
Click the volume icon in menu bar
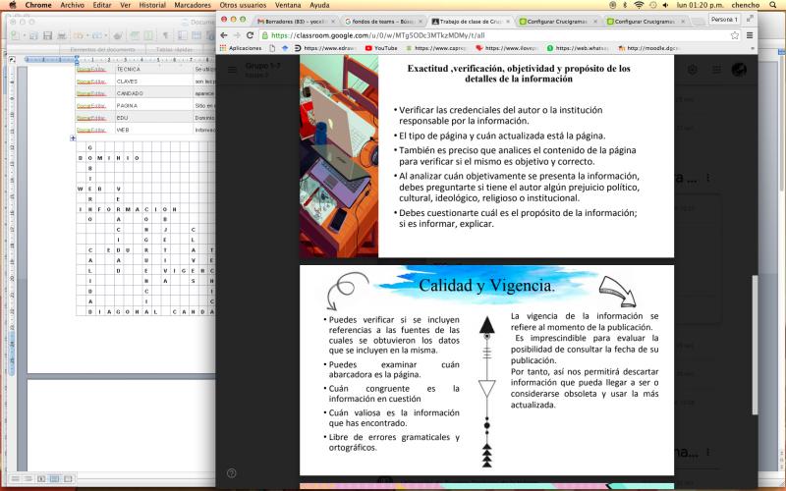pyautogui.click(x=666, y=5)
